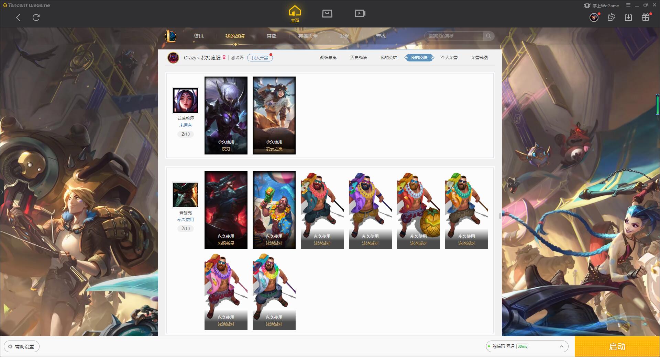Viewport: 660px width, 357px height.
Task: Switch to the 资讯 tab
Action: click(199, 36)
